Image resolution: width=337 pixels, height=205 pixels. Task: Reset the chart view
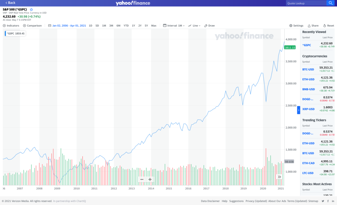(328, 26)
